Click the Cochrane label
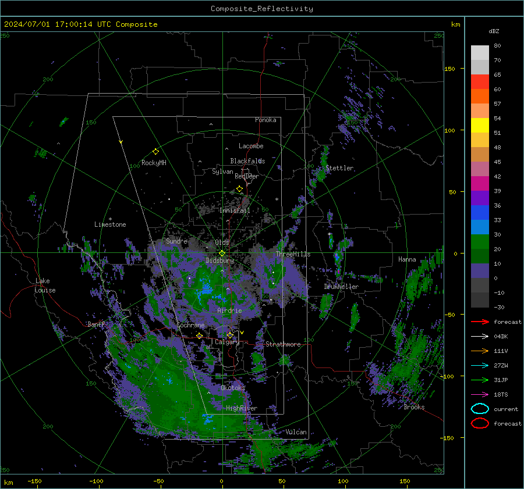 coord(190,325)
